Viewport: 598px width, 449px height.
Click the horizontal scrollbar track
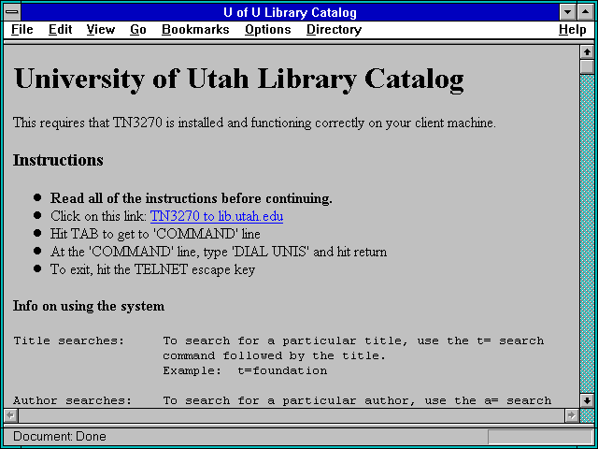(292, 415)
